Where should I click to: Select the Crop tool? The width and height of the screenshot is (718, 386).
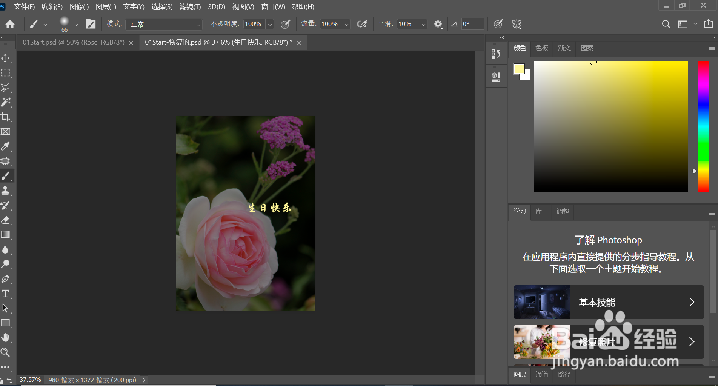5,117
